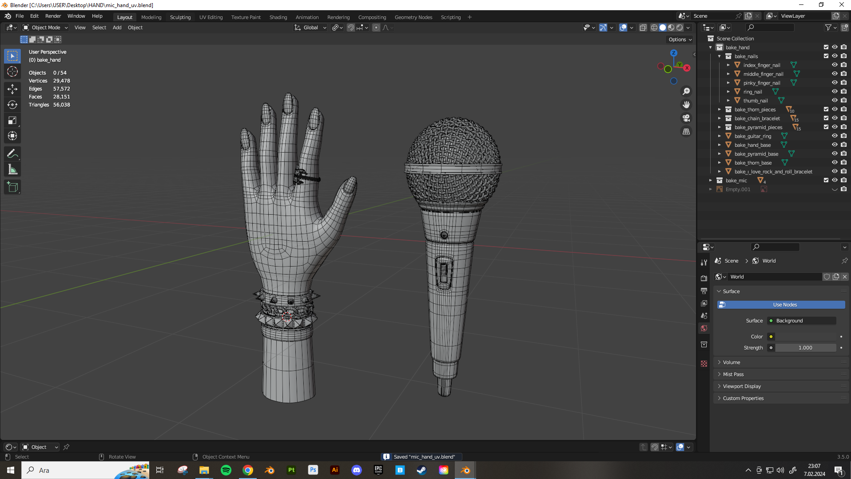Switch to the Texture Paint workspace
Viewport: 851px width, 479px height.
pyautogui.click(x=246, y=17)
